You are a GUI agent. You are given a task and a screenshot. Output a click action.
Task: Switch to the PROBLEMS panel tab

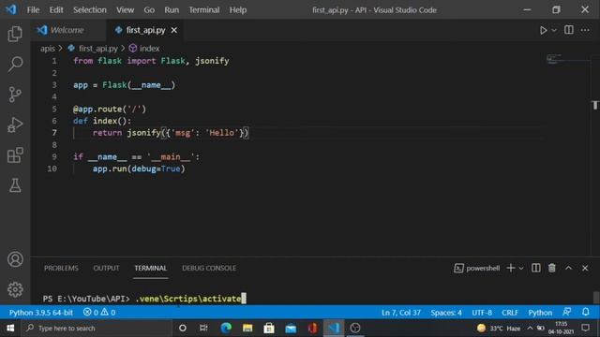(61, 269)
